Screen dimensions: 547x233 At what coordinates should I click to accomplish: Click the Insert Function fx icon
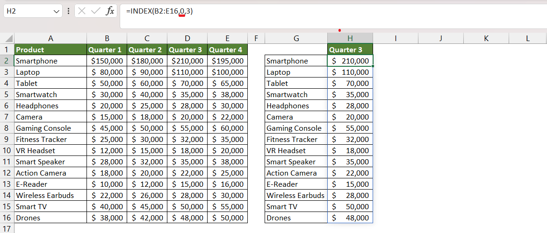[x=110, y=11]
